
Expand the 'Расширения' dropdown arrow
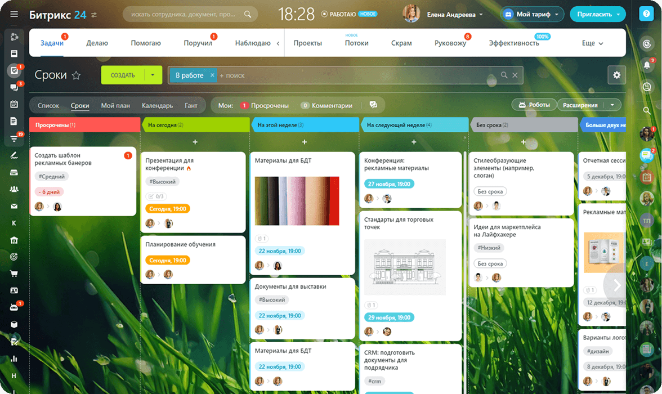pos(611,105)
